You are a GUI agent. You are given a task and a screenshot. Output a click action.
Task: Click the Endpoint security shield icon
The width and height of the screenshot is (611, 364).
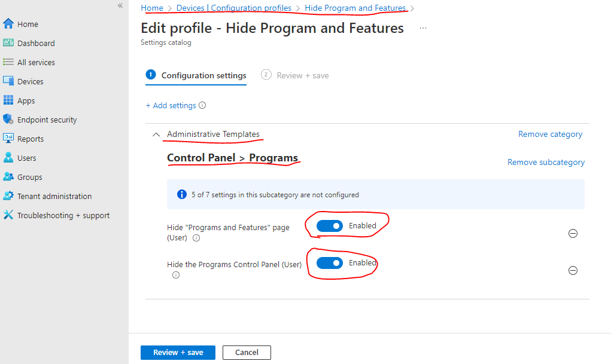(x=8, y=119)
